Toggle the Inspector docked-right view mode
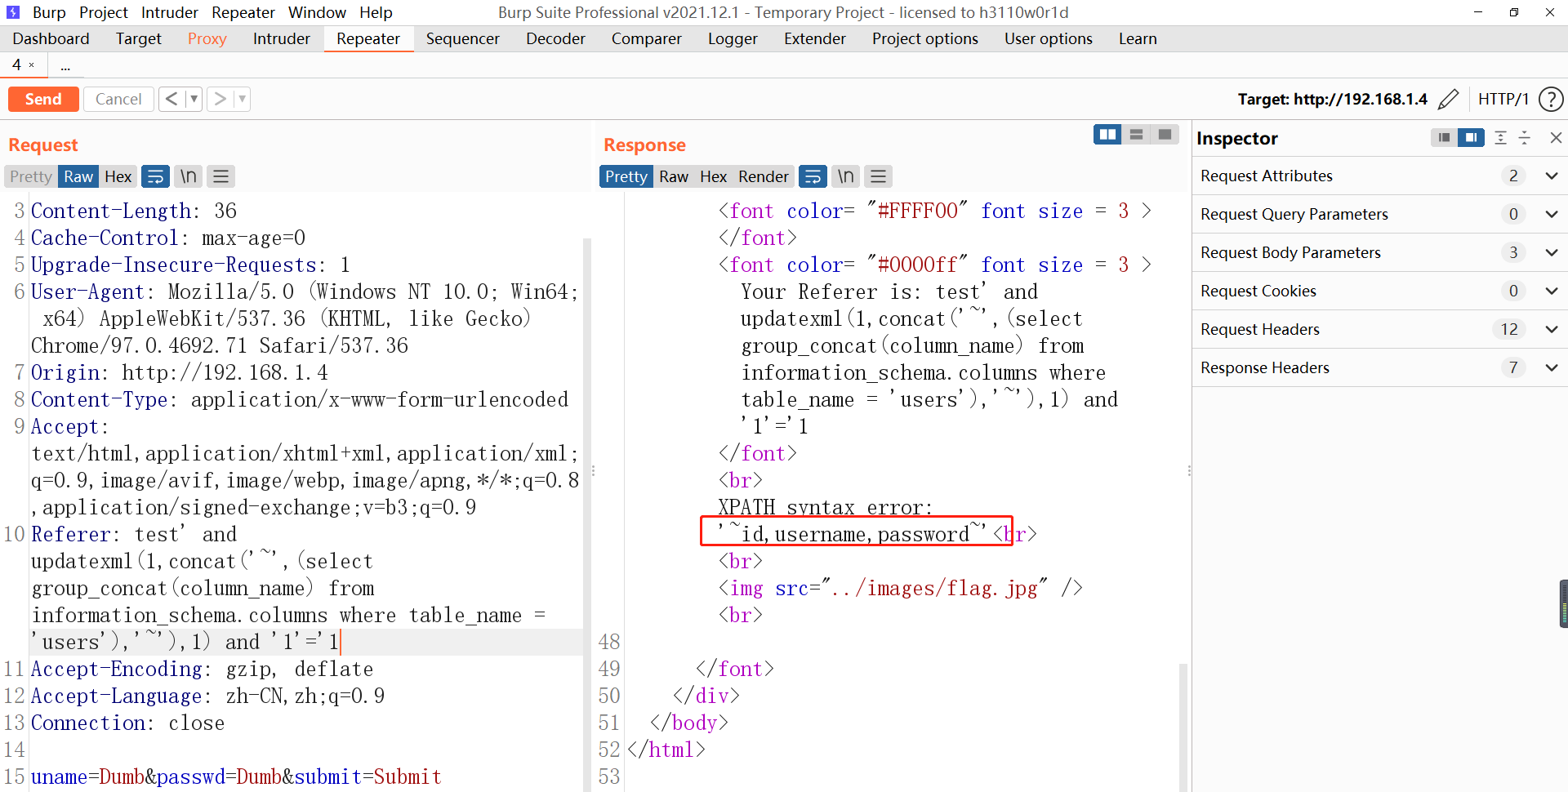The image size is (1568, 792). 1472,137
